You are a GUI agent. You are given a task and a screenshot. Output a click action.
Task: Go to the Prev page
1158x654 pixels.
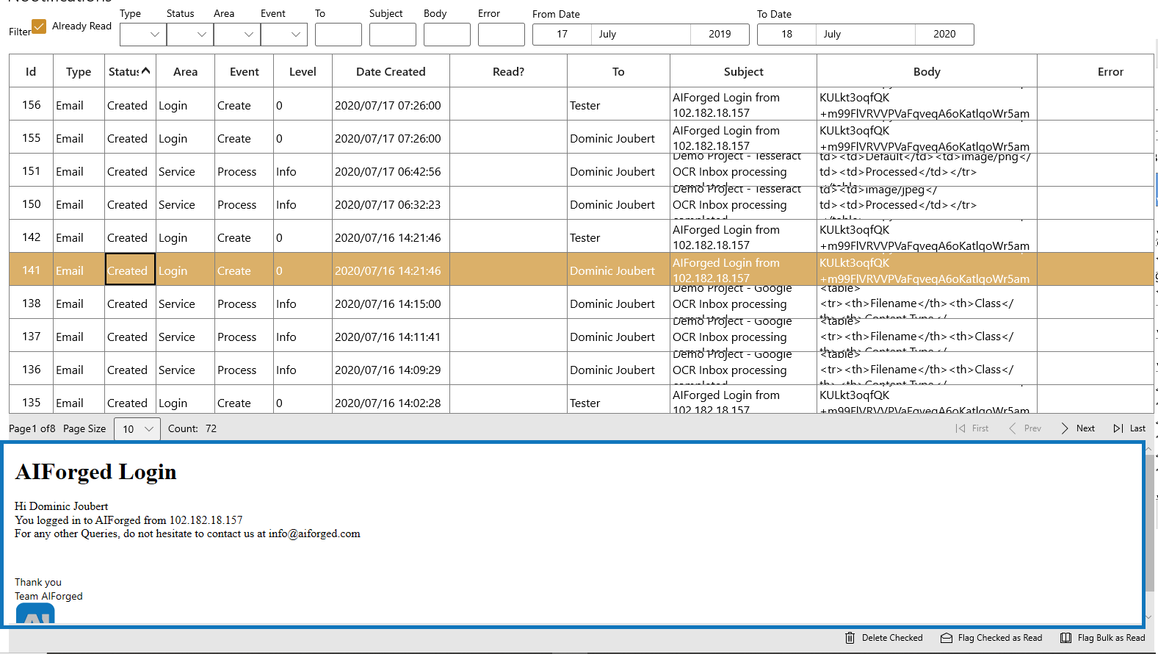[1025, 428]
